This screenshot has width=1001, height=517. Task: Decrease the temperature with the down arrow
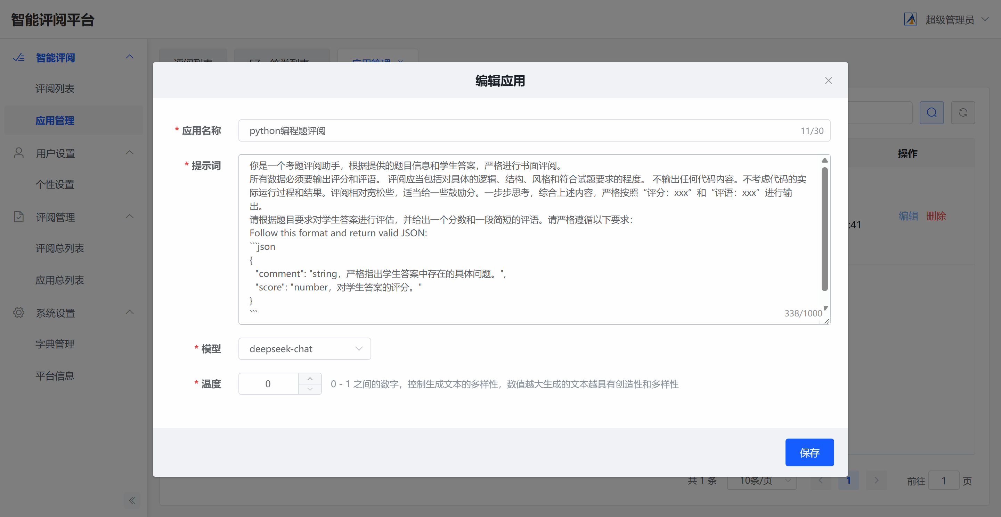310,389
